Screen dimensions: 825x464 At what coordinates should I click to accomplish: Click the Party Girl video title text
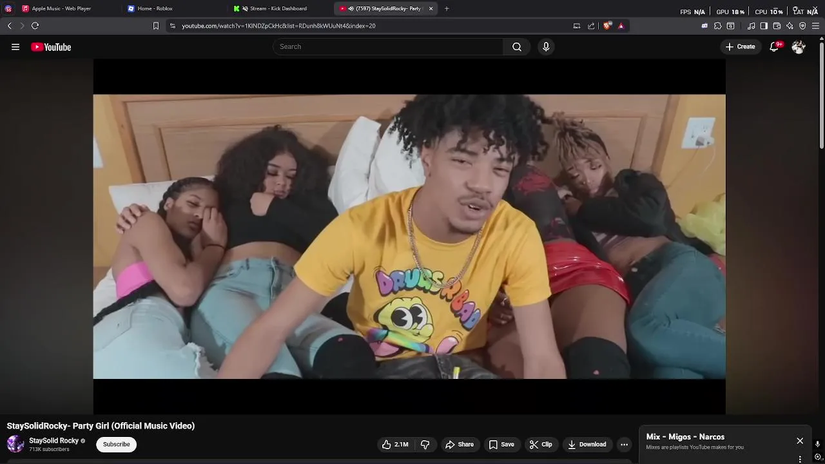click(x=101, y=426)
